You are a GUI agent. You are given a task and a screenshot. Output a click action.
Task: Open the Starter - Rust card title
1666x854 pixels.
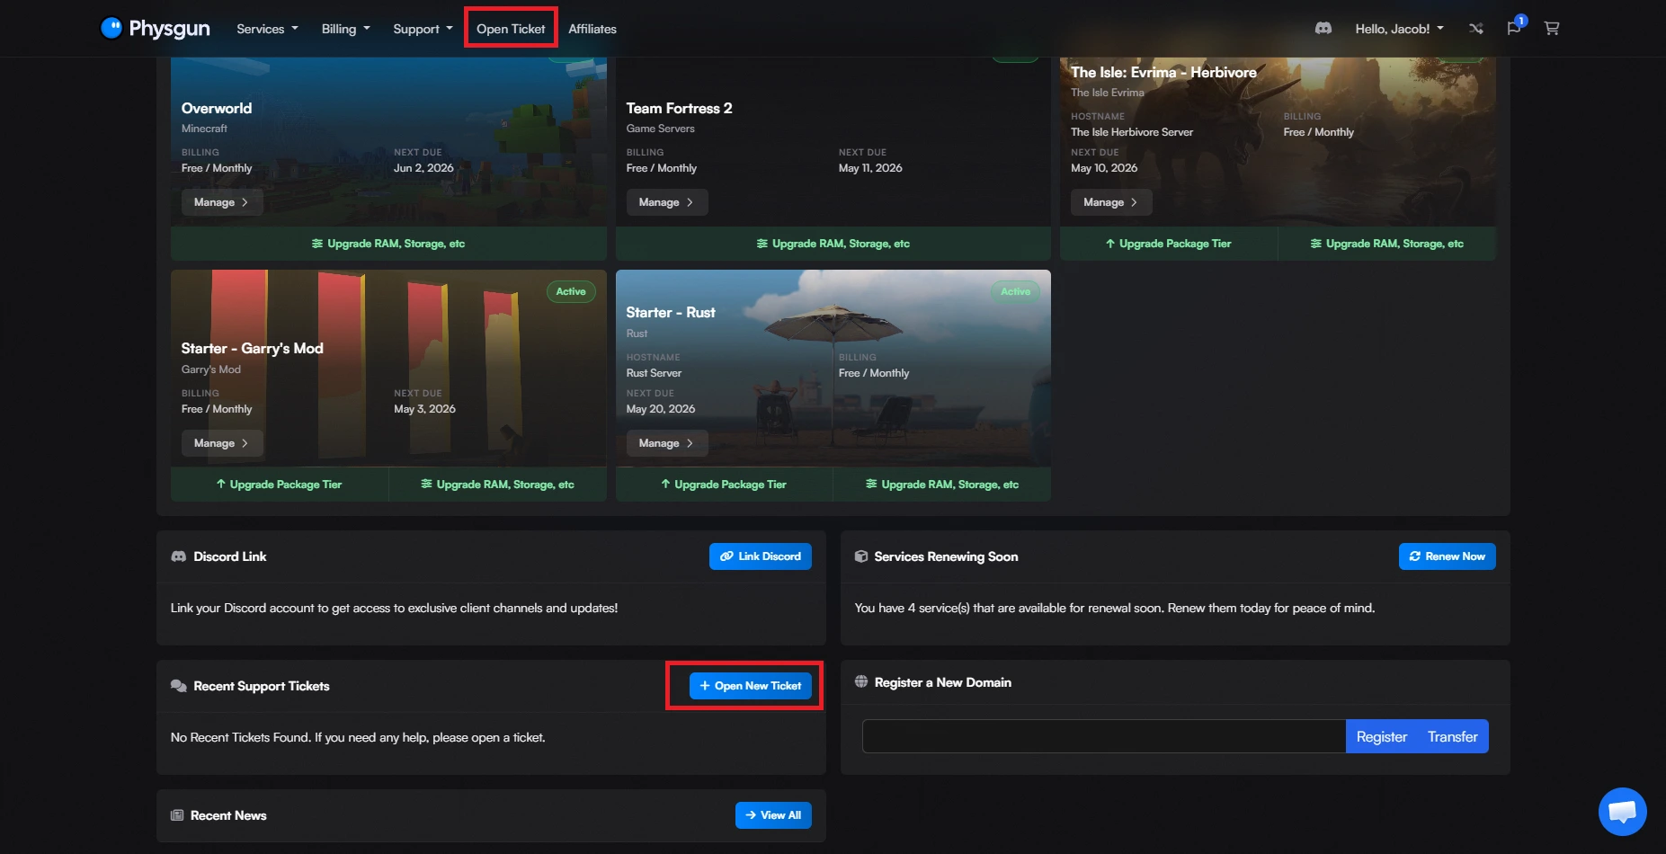pyautogui.click(x=671, y=312)
